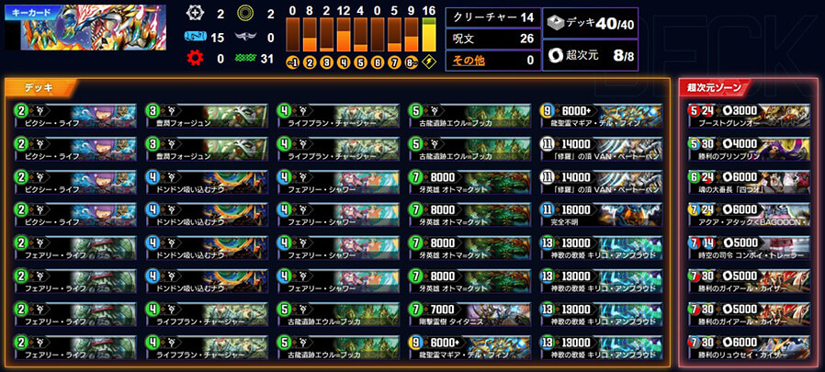The height and width of the screenshot is (372, 825).
Task: Click the orange デッキ section tab
Action: pos(42,88)
